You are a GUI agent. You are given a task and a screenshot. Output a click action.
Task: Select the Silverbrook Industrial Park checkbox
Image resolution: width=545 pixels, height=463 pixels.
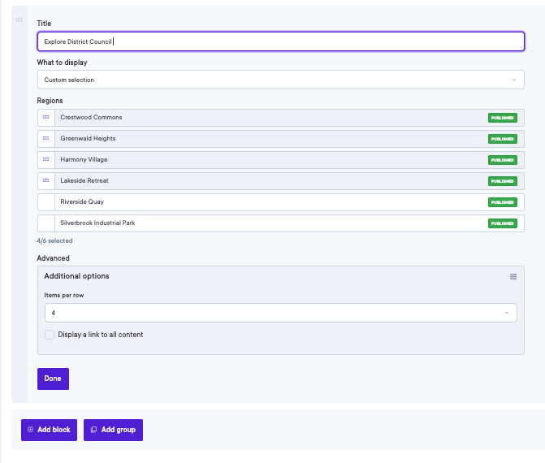pos(45,223)
